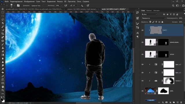Select the Lasso tool
Image resolution: width=185 pixels, height=104 pixels.
tap(3, 20)
